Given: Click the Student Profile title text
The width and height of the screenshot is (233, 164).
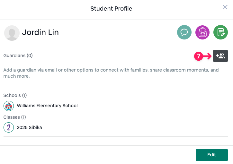Looking at the screenshot, I should (x=111, y=9).
